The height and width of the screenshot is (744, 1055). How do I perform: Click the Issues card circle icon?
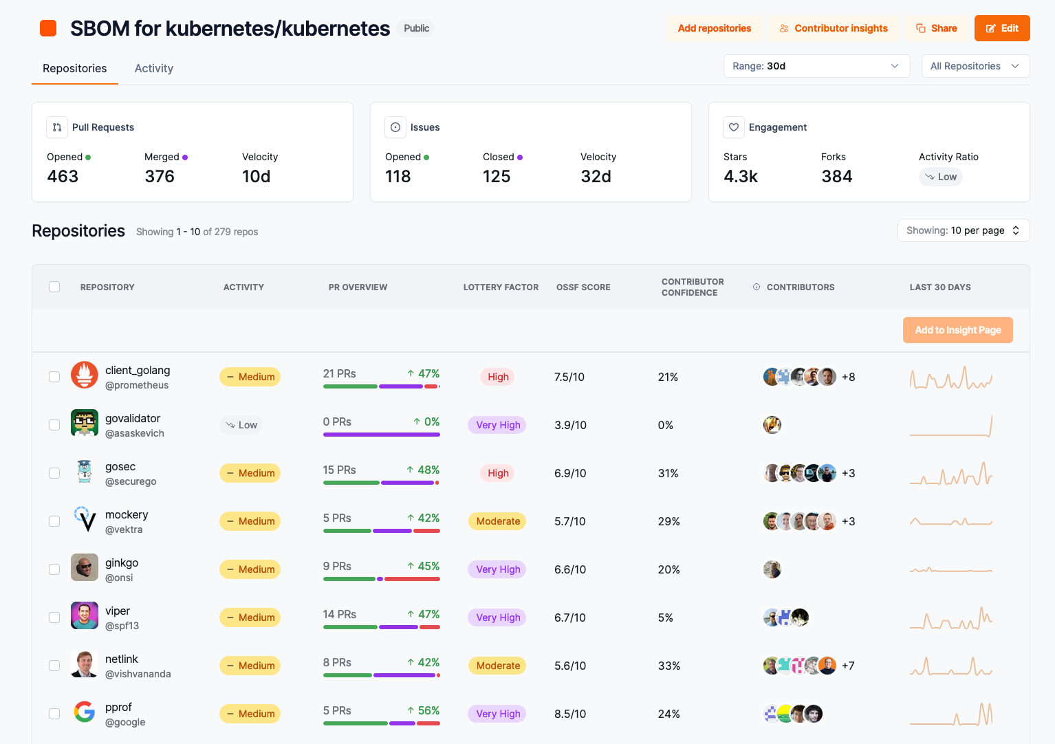click(395, 127)
